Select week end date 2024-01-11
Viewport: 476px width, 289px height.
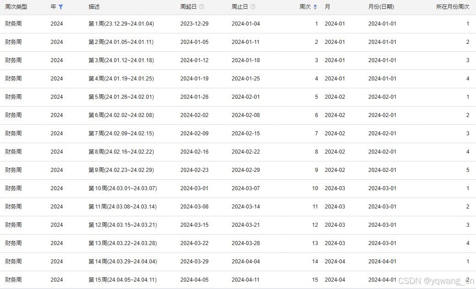(246, 42)
